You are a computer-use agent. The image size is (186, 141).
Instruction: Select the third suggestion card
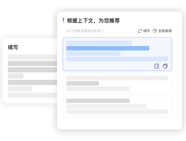coord(117,106)
